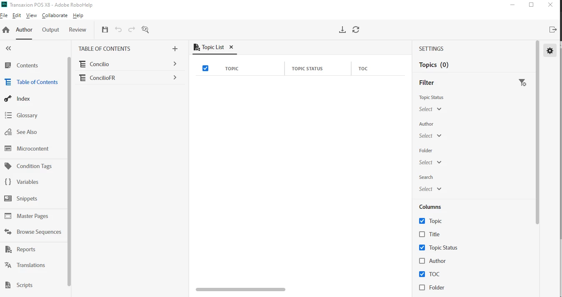Click the quick generate output icon
This screenshot has width=562, height=297.
553,30
